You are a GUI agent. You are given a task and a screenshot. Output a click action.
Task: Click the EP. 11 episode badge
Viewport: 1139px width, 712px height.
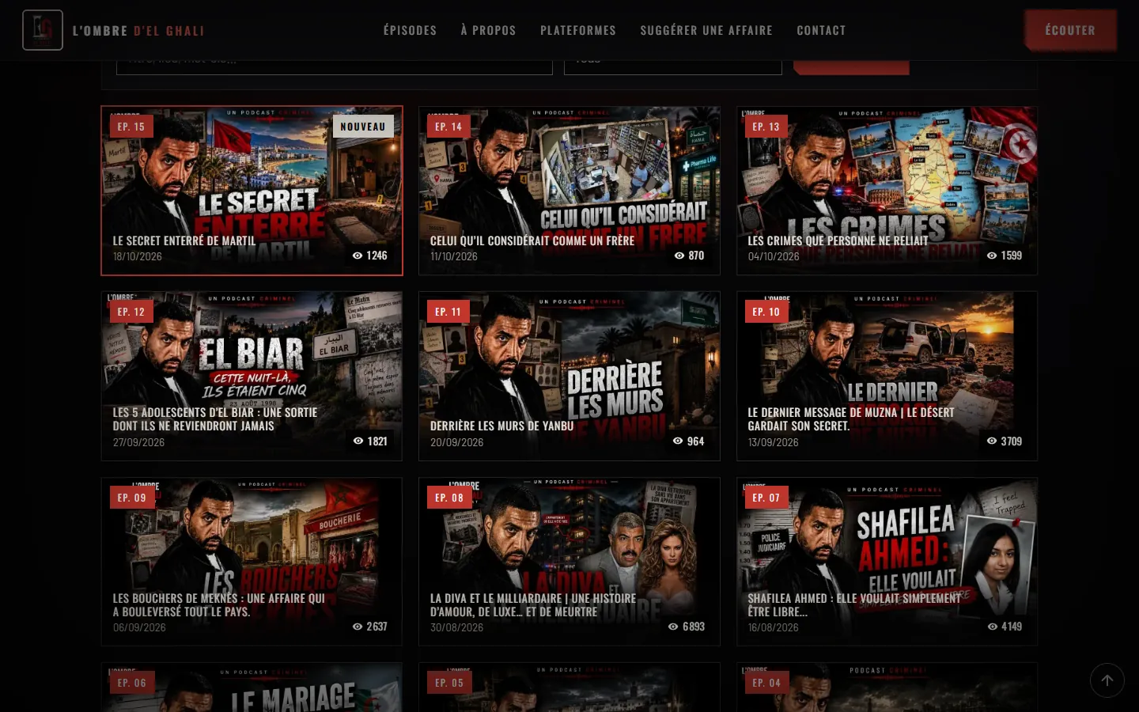[x=448, y=312]
